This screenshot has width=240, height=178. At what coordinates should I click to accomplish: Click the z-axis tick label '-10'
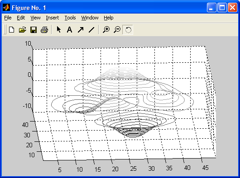[27, 106]
